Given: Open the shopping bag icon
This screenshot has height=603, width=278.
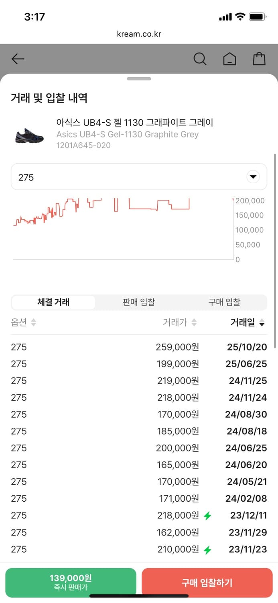Looking at the screenshot, I should 259,59.
